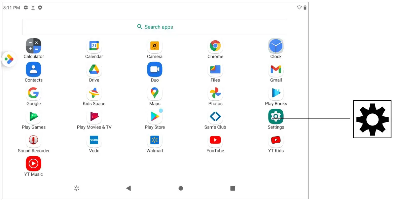Open Google Maps
The height and width of the screenshot is (200, 394).
pyautogui.click(x=154, y=93)
